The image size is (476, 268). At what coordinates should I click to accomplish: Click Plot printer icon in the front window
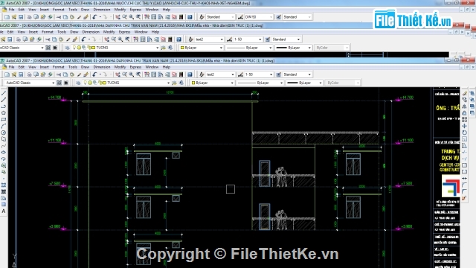(x=30, y=74)
